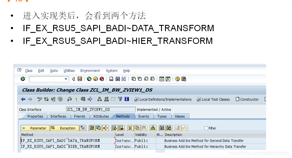
Task: Click the SAP window menu icon left of Class
Action: (20, 70)
